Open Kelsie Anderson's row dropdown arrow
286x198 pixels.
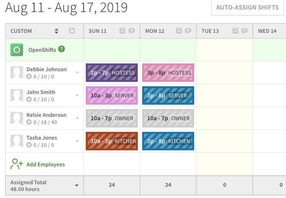coord(77,118)
